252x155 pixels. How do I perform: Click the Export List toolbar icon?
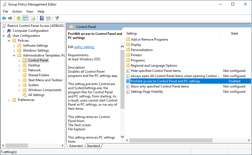(x=33, y=18)
